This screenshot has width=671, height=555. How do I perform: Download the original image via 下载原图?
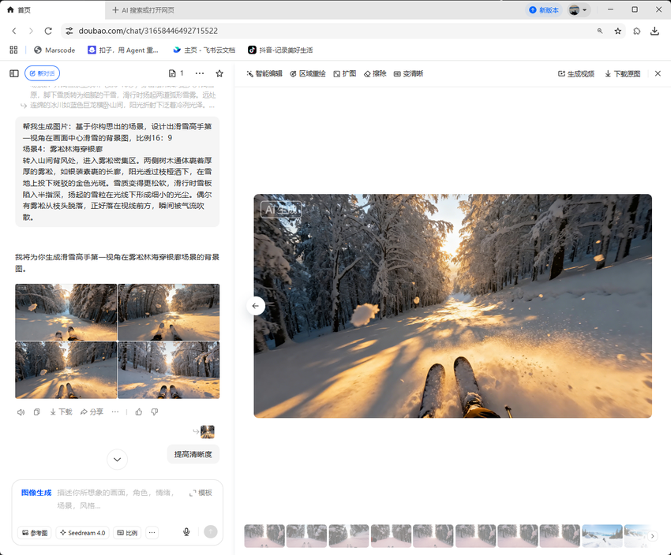[x=623, y=73]
